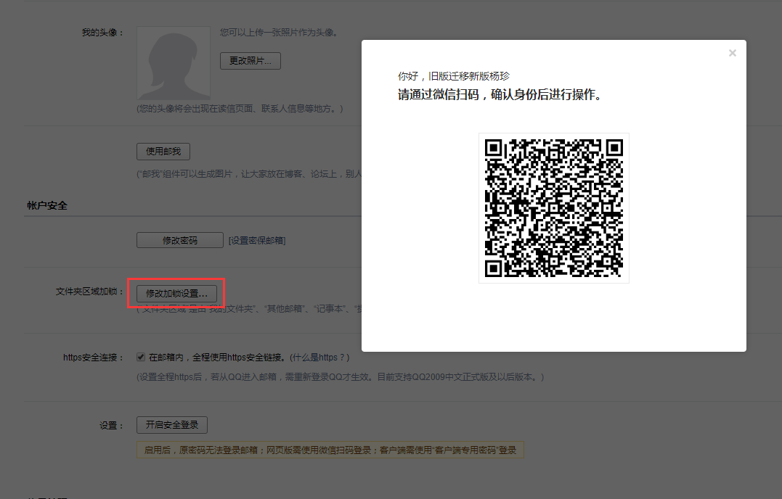Click the bold 请通过微信扫码 dialog heading
Viewport: 782px width, 499px height.
click(x=501, y=95)
